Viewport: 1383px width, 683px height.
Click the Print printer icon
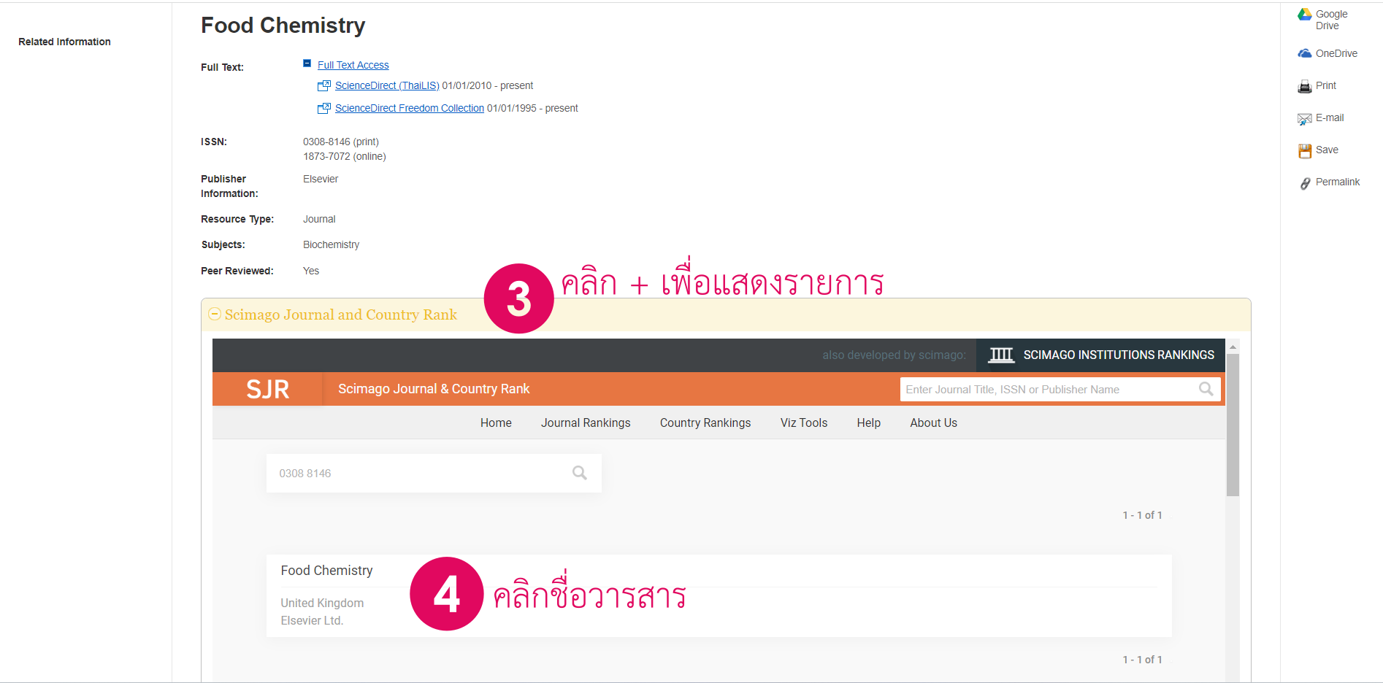tap(1304, 87)
